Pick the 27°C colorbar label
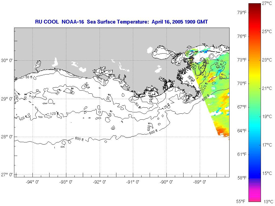Screen dimensions: 275x206 [x=267, y=3]
